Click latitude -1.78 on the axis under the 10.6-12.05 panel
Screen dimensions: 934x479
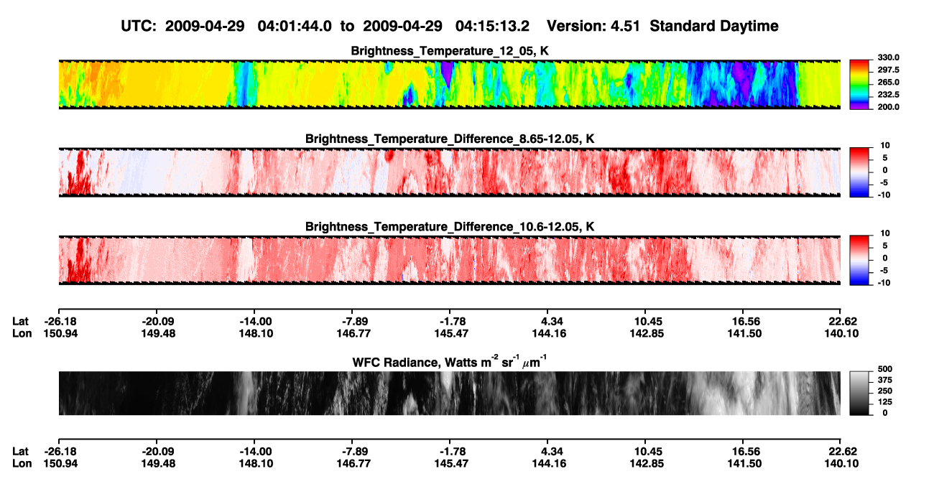450,322
